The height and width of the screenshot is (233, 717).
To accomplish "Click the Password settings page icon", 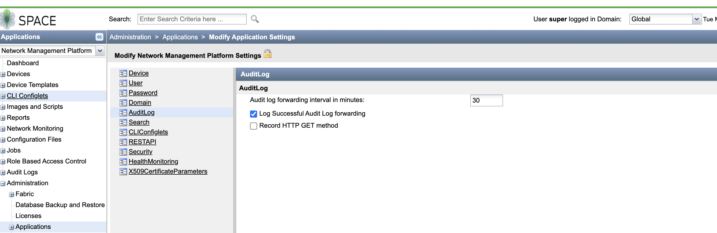I will tap(123, 93).
